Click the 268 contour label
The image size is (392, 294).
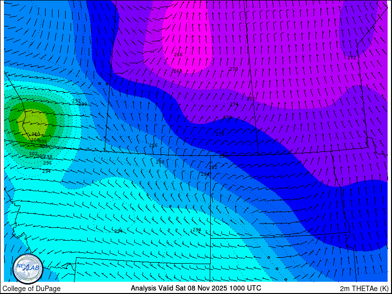(x=178, y=71)
